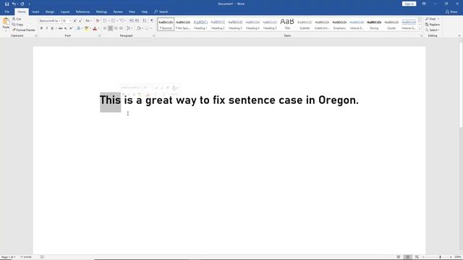Apply strikethrough to selected text
Screen dimensions: 463x260
tap(60, 28)
